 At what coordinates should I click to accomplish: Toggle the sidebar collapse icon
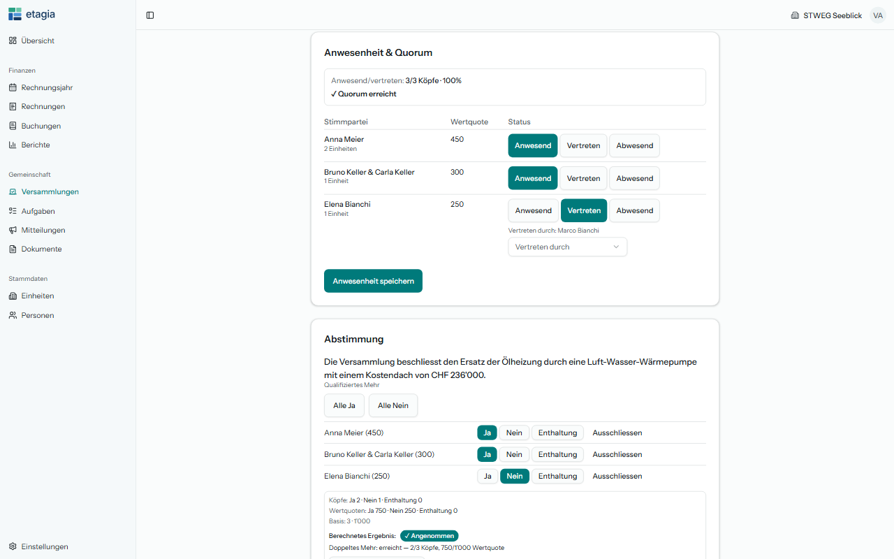tap(150, 15)
